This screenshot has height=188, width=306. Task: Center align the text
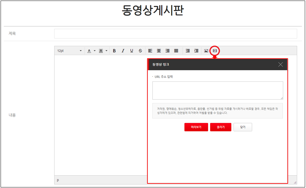[159, 51]
